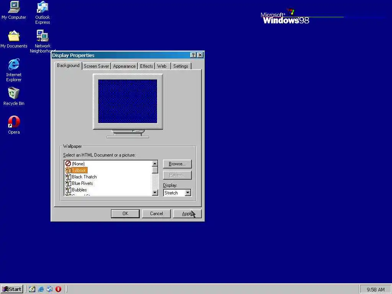The image size is (392, 294).
Task: Click the Bubbles bitmap icon
Action: [x=68, y=190]
